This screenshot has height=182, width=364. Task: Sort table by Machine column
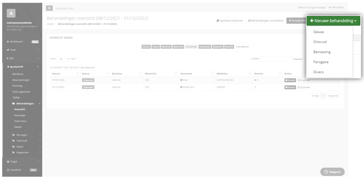(x=127, y=74)
